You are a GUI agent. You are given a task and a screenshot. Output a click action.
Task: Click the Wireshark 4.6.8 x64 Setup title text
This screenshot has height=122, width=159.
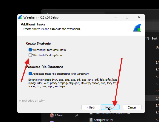coord(41,17)
